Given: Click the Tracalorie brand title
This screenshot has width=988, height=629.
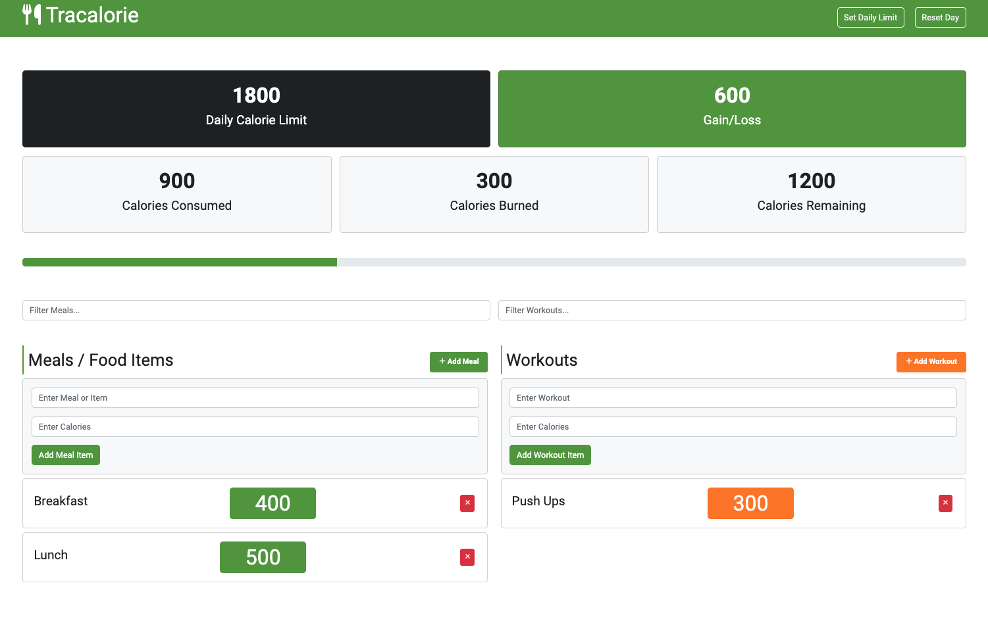Looking at the screenshot, I should [x=92, y=15].
